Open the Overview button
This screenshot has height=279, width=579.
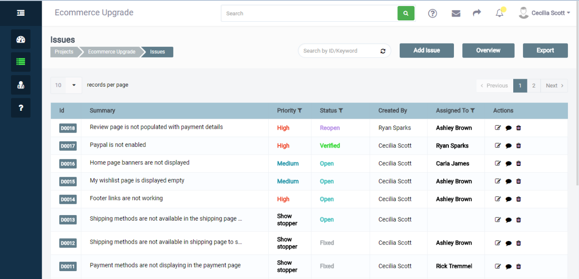point(488,51)
